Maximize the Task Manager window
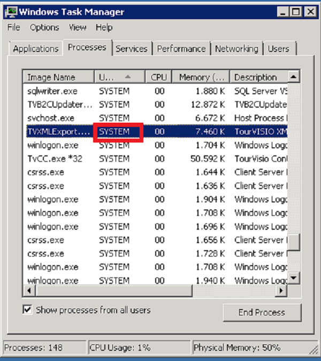This screenshot has width=321, height=361. (296, 11)
